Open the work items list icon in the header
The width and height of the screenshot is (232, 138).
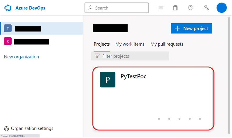160,8
